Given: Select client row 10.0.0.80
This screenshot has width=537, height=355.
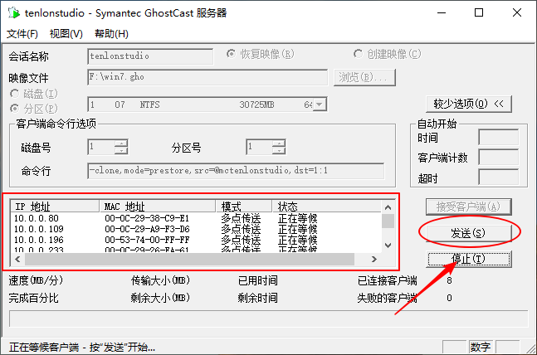Looking at the screenshot, I should pos(196,218).
